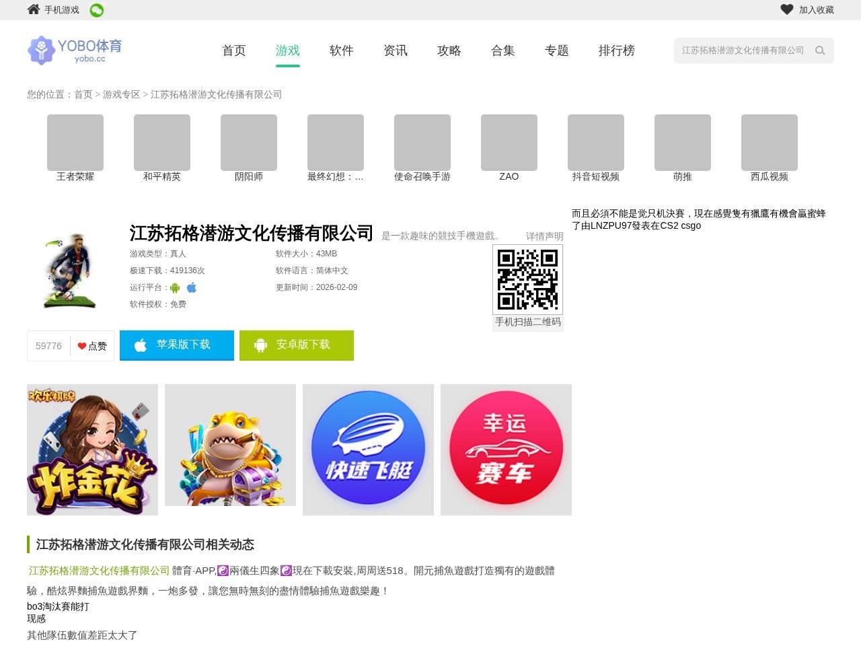This screenshot has width=861, height=646.
Task: Click the 极速下载：419136次 text
Action: (167, 271)
